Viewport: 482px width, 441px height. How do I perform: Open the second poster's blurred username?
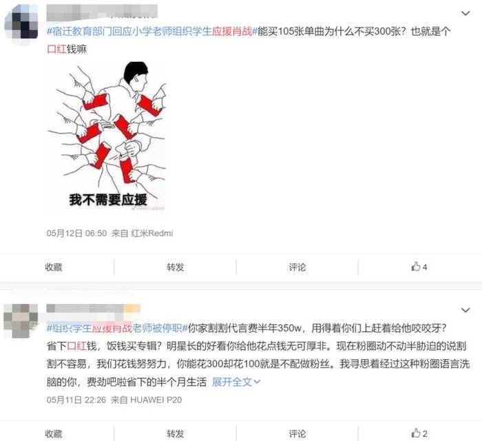click(93, 308)
